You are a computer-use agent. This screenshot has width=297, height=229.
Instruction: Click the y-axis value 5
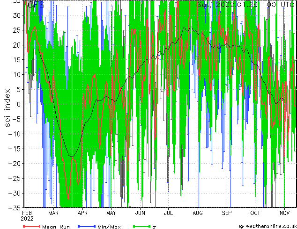(x=19, y=89)
